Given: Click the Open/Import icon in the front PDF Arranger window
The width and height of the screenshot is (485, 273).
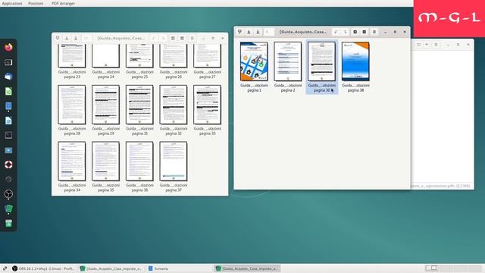Looking at the screenshot, I should tap(239, 32).
